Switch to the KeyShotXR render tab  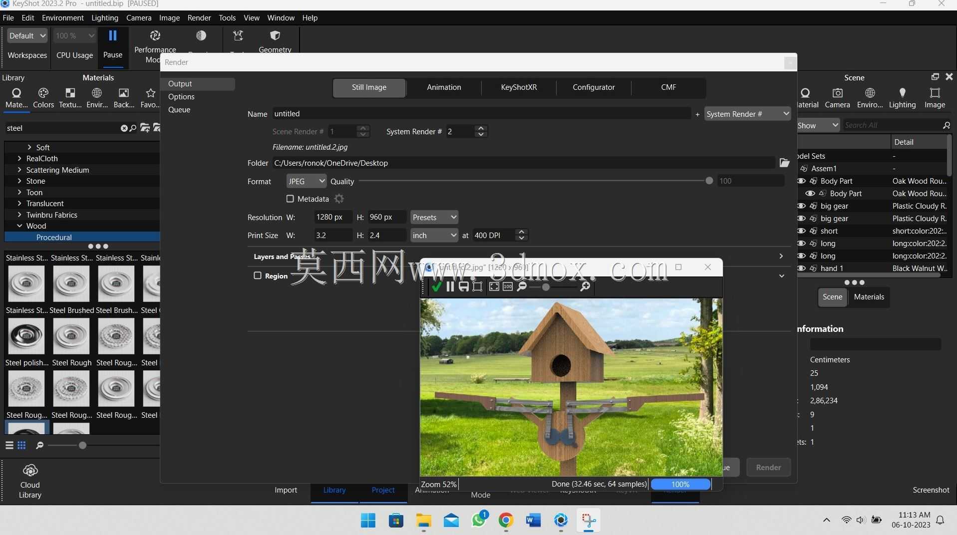519,87
